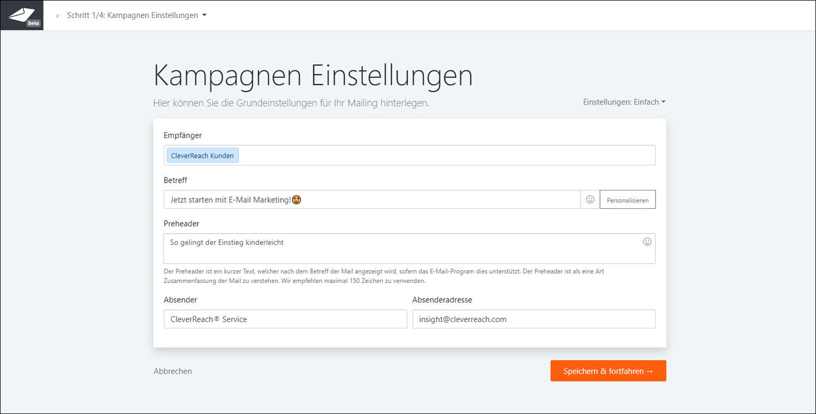Expand the Einstellungen: Einfach dropdown
The image size is (816, 414).
624,102
